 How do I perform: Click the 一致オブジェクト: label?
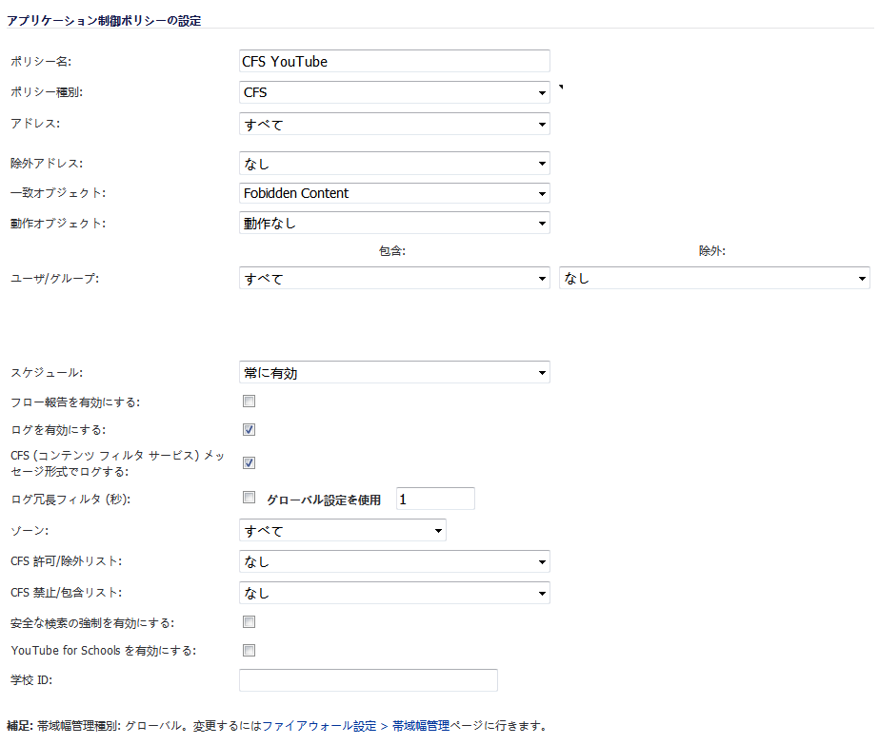tap(58, 193)
